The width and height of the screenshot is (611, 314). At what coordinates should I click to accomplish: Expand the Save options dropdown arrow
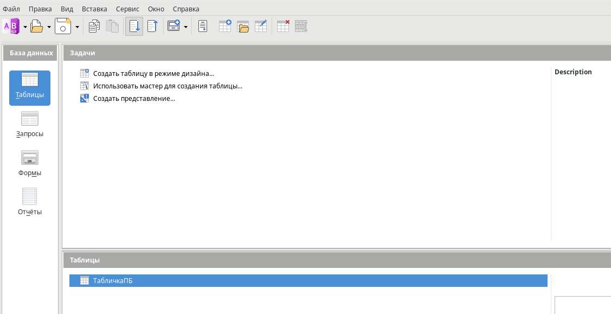(x=77, y=27)
